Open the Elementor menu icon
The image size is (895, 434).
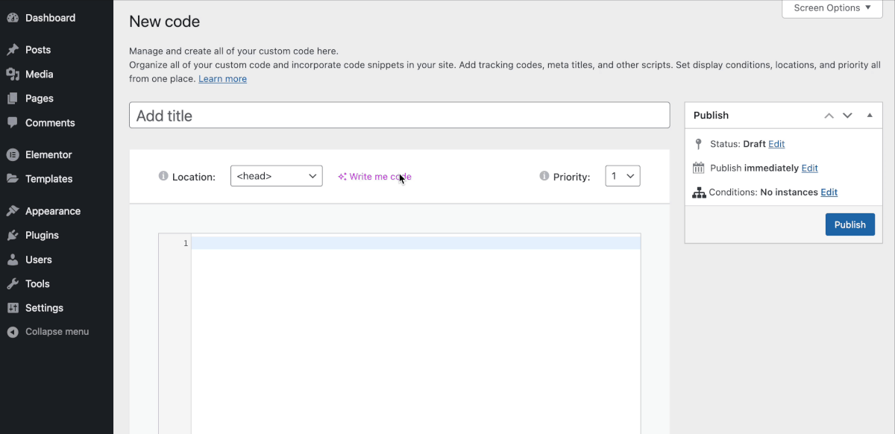[x=13, y=154]
